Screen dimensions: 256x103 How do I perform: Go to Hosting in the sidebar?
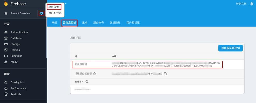[x=15, y=50]
